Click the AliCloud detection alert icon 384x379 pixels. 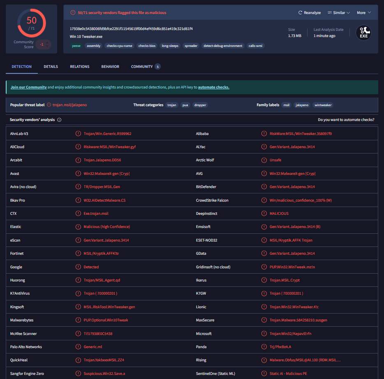point(78,147)
